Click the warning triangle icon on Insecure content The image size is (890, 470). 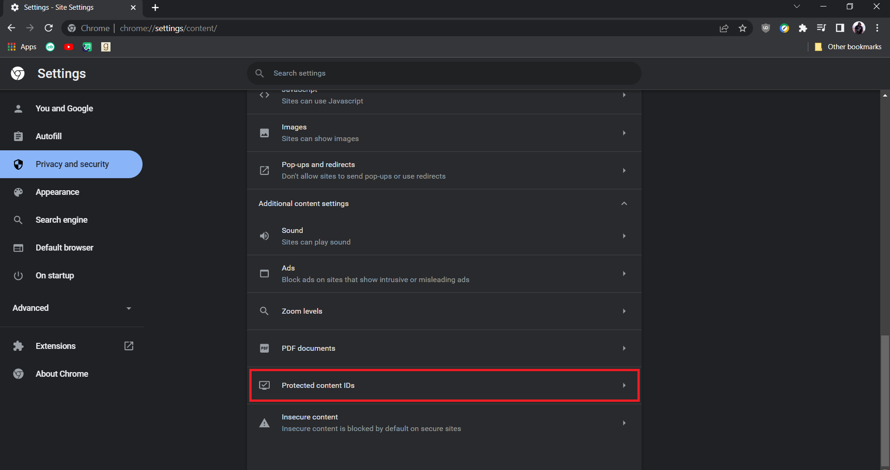click(x=264, y=423)
